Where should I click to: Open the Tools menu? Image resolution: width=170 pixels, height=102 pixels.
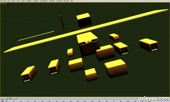[9, 1]
